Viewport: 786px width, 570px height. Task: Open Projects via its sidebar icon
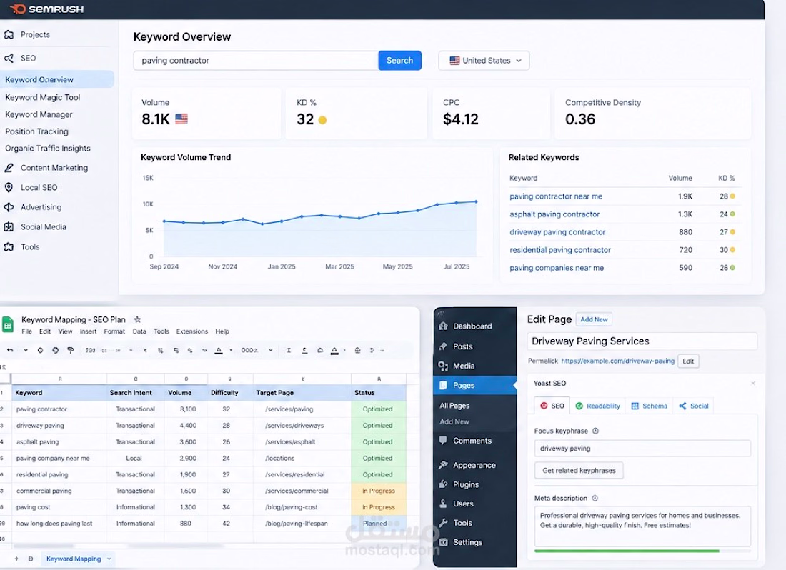coord(9,34)
